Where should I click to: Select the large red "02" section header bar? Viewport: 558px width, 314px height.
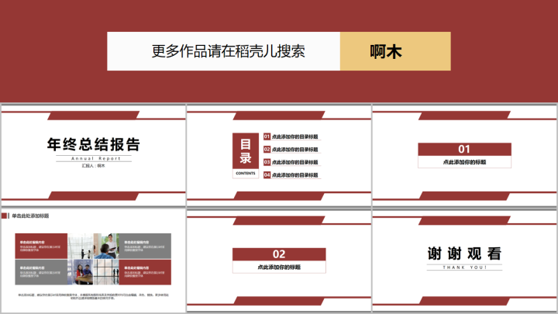click(279, 254)
